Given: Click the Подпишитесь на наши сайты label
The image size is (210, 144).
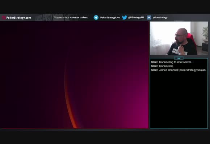Looking at the screenshot, I should tap(71, 17).
